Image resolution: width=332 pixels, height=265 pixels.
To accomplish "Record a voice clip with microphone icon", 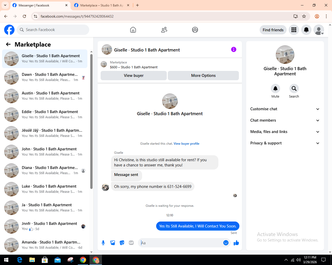I will click(x=103, y=243).
